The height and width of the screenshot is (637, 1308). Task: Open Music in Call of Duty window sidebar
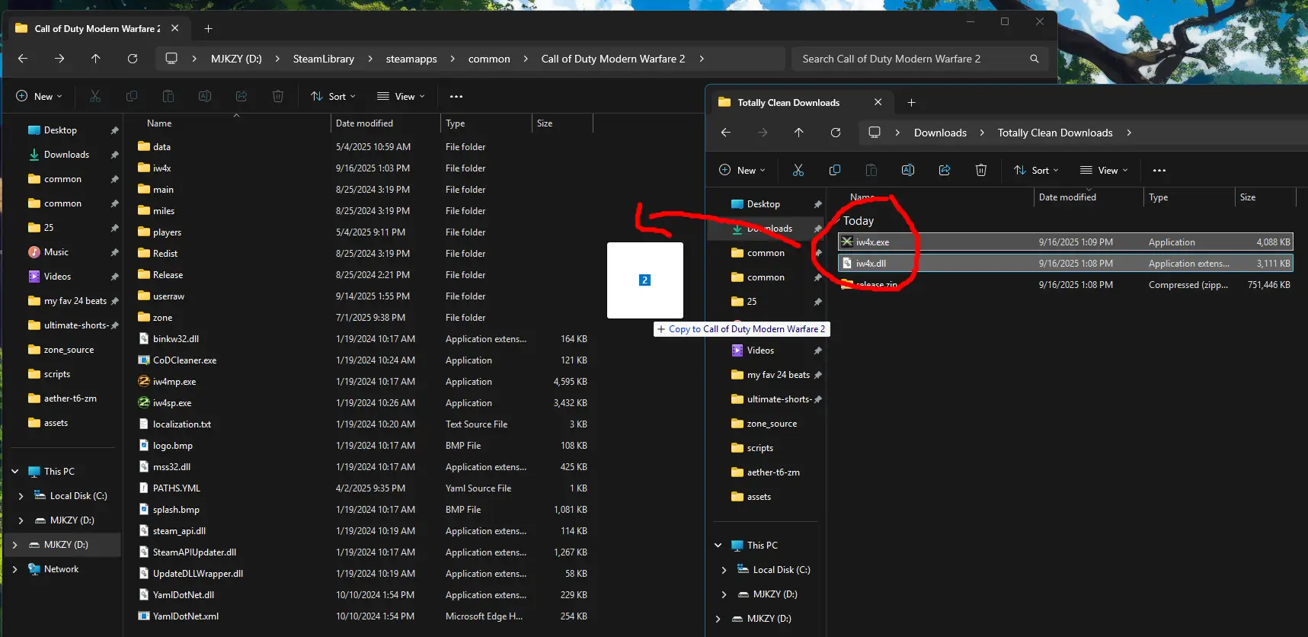pyautogui.click(x=56, y=252)
